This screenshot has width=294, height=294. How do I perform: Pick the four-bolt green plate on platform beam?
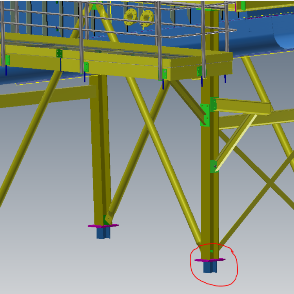coord(59,53)
